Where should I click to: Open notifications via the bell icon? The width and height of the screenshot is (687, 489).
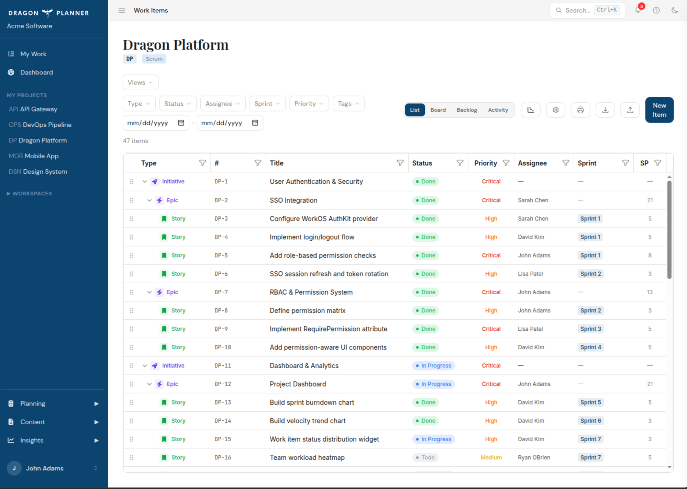[638, 10]
